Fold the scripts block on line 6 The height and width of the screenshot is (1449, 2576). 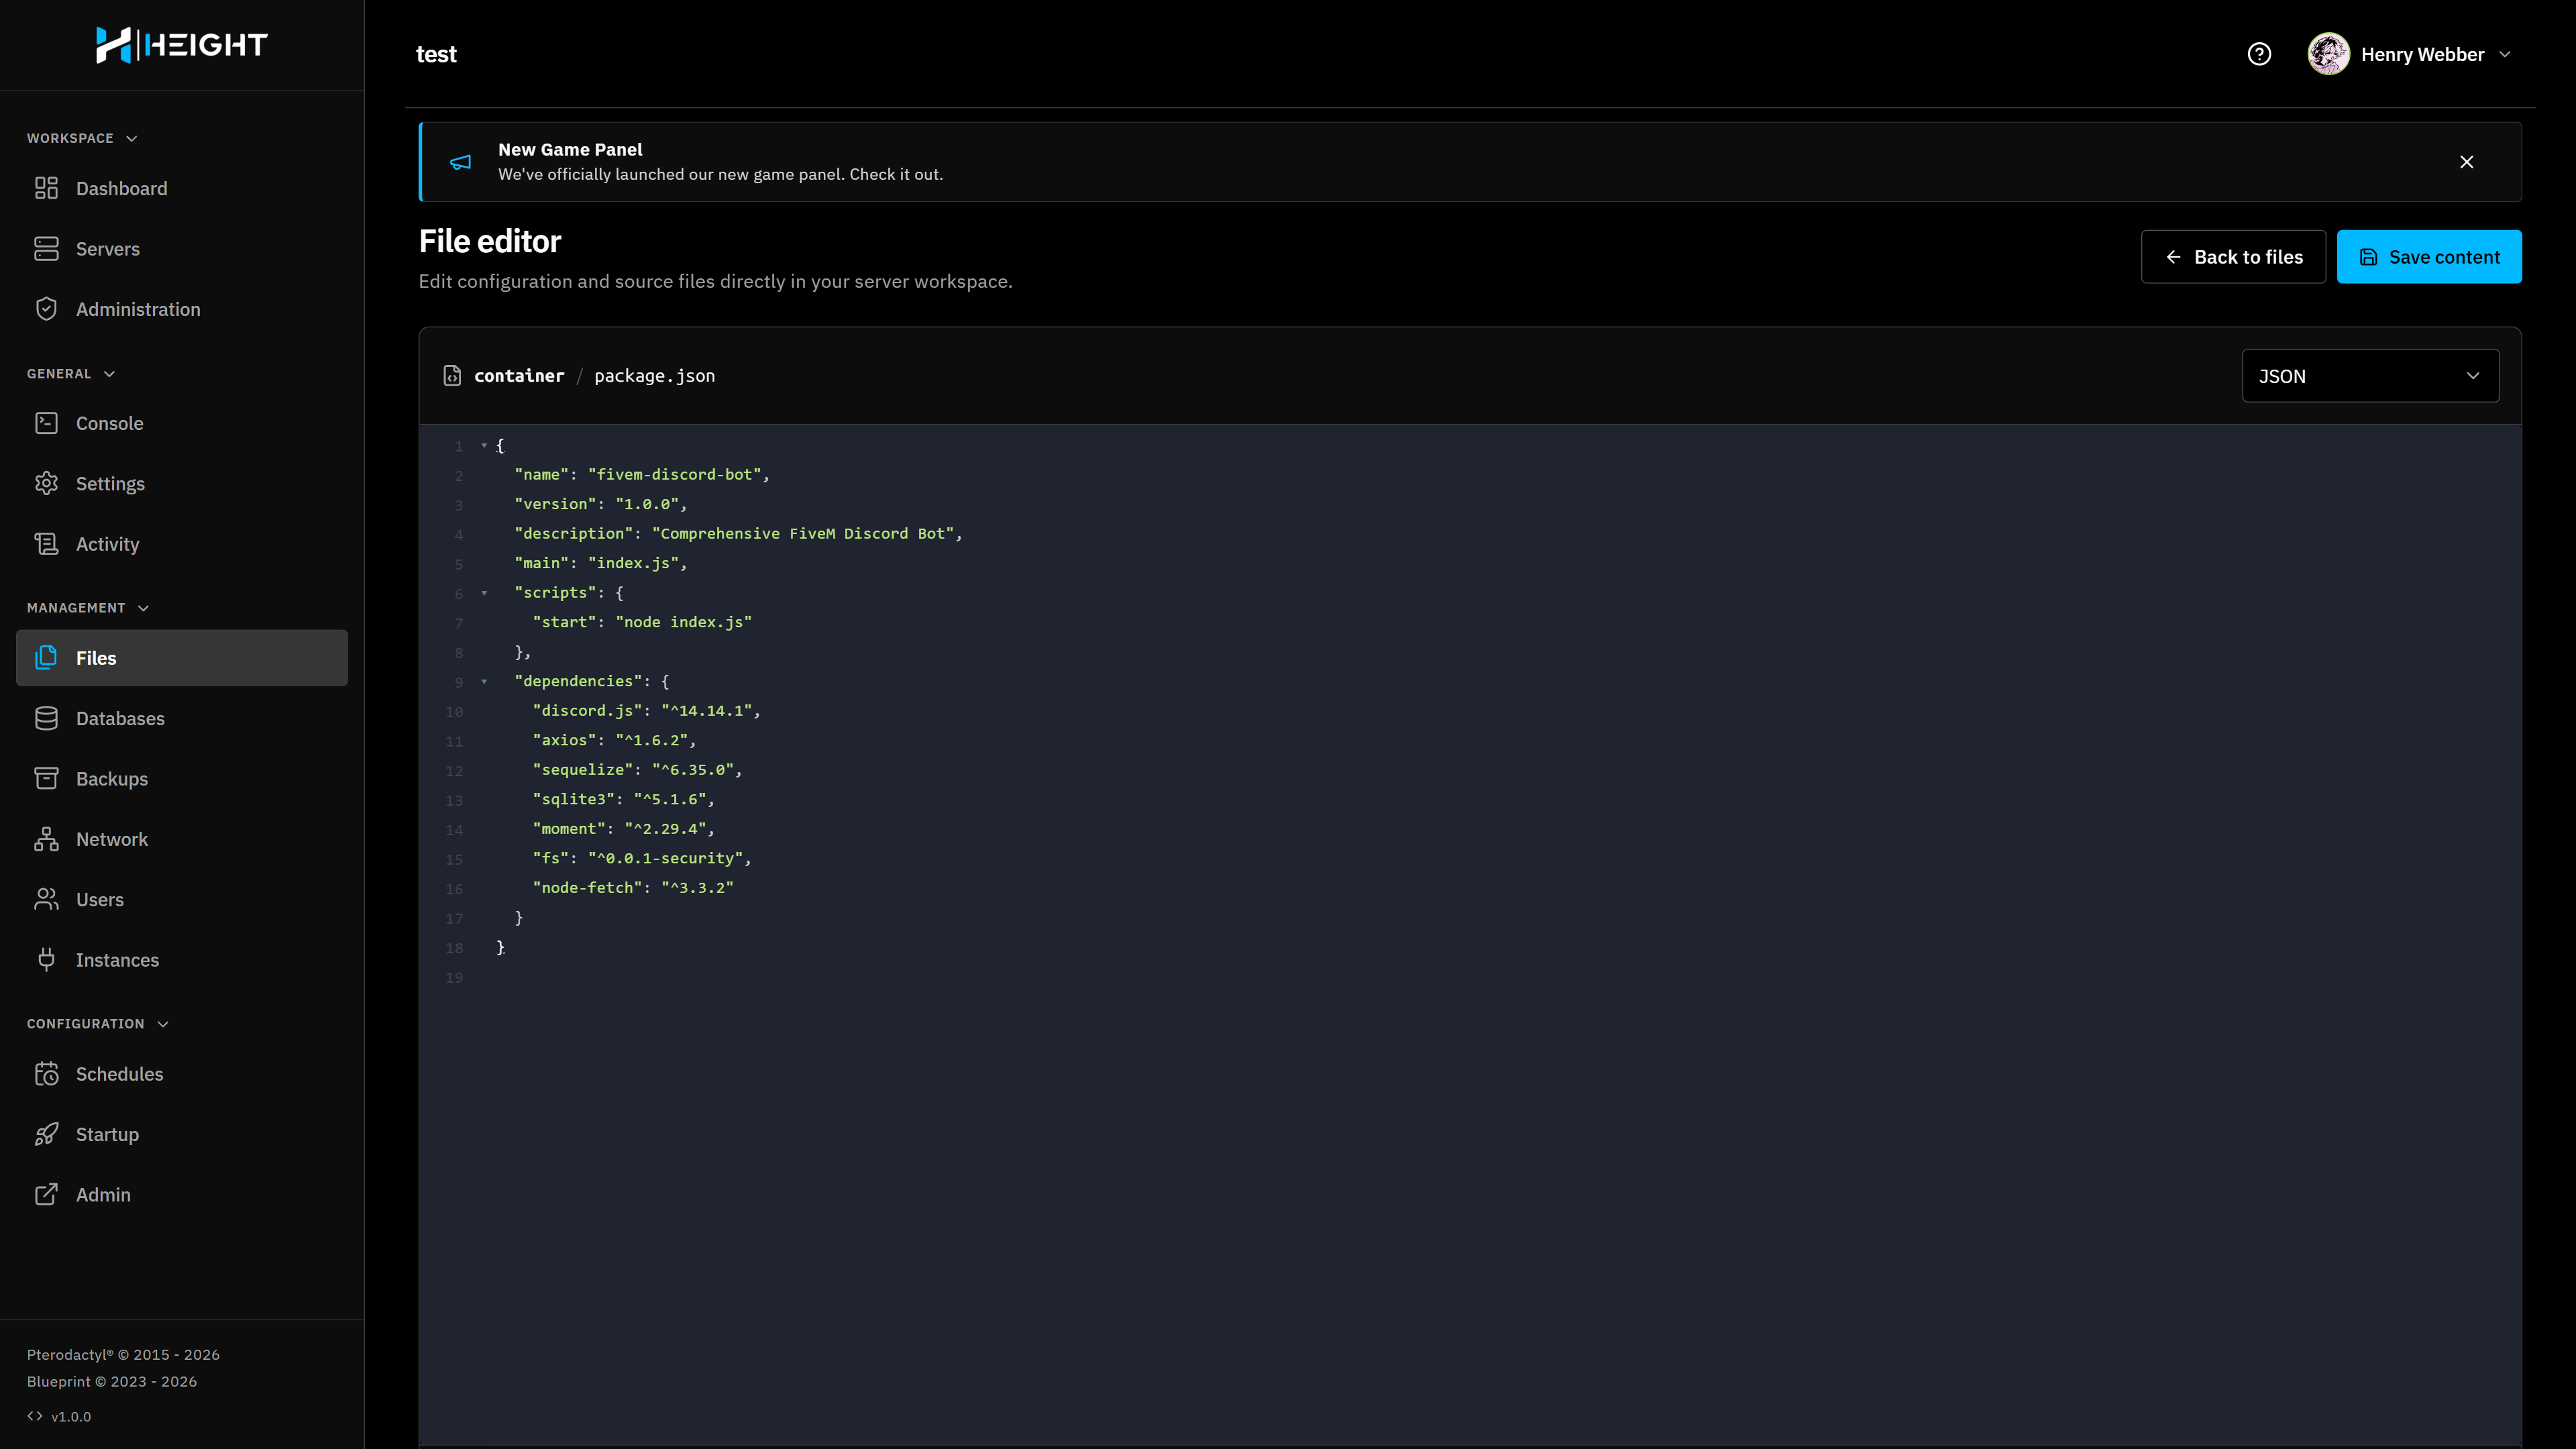point(484,593)
